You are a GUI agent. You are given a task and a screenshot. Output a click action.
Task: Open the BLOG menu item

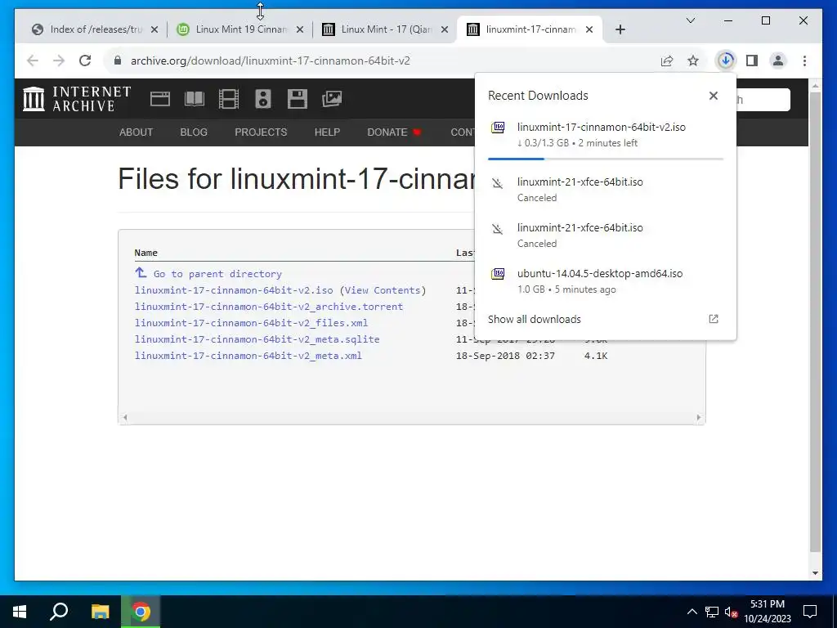[194, 132]
